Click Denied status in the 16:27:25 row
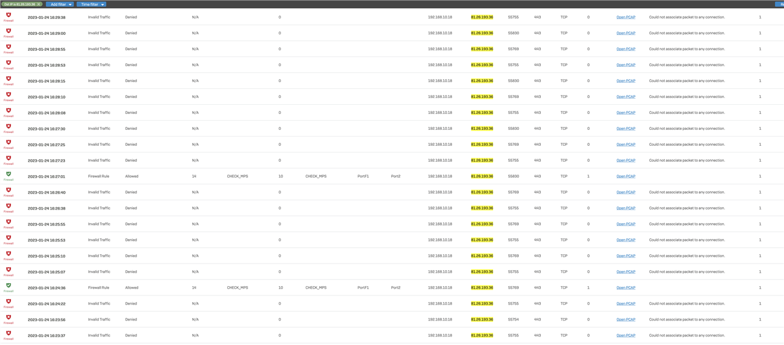This screenshot has height=345, width=784. (x=131, y=145)
